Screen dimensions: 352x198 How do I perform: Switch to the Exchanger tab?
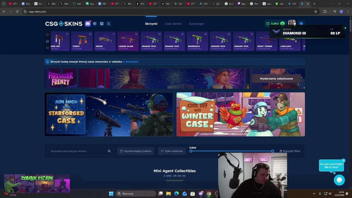pos(196,24)
